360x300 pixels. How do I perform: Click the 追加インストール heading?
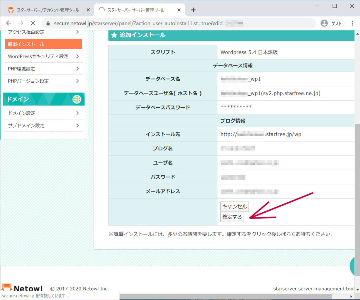(x=142, y=35)
